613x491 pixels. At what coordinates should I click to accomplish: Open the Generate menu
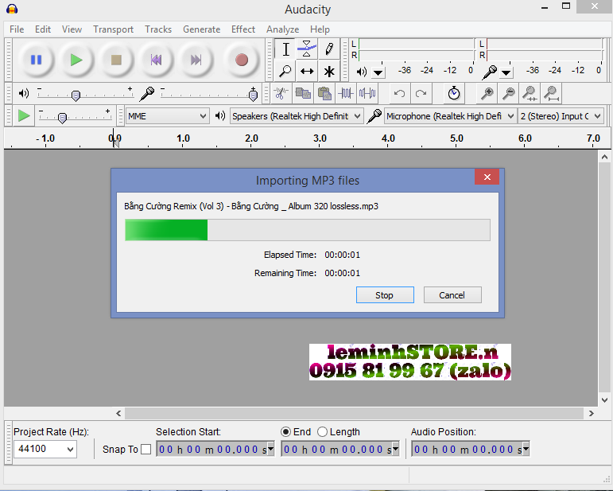pyautogui.click(x=201, y=29)
